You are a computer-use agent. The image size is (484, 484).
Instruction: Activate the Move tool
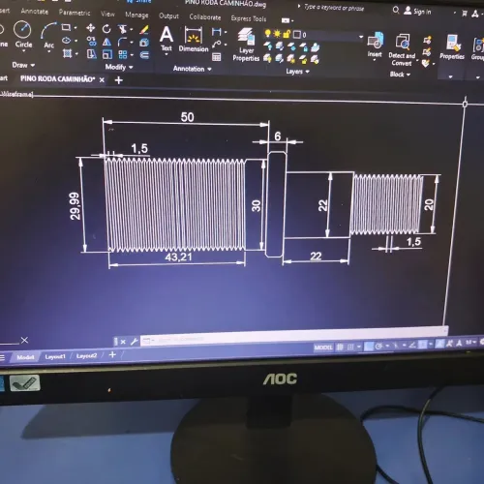tap(91, 28)
